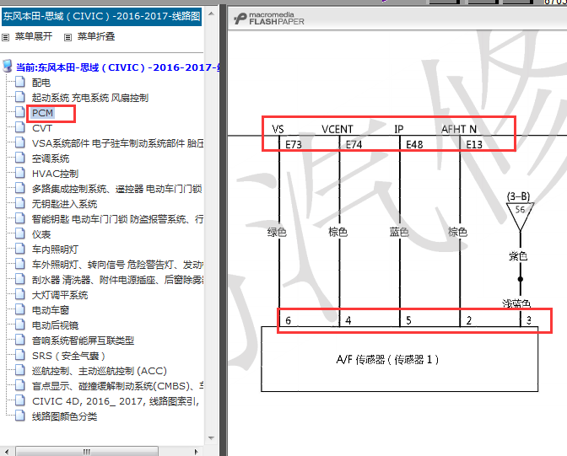The height and width of the screenshot is (456, 567).
Task: Click the 菜单展开 list icon
Action: point(5,37)
